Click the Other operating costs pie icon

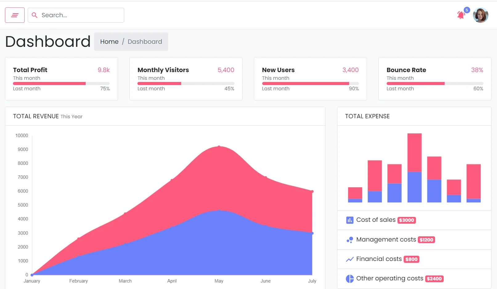coord(350,279)
